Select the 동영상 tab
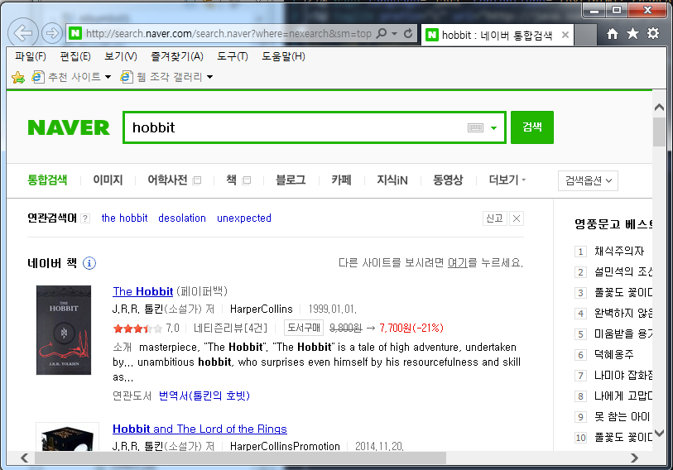Viewport: 673px width, 470px height. click(x=448, y=180)
